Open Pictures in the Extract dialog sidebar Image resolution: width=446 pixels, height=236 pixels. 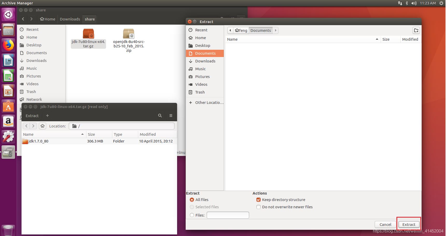205,77
